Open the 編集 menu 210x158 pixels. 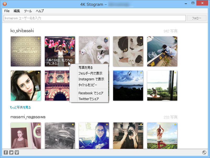(x=17, y=11)
